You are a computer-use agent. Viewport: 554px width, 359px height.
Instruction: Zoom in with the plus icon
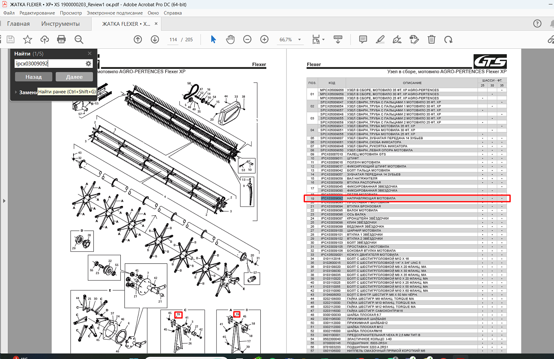264,39
